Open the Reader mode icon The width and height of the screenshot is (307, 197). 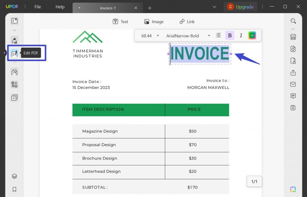tap(14, 21)
